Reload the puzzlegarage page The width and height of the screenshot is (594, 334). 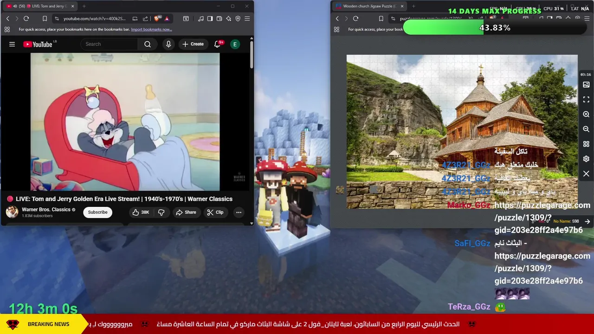[x=355, y=19]
